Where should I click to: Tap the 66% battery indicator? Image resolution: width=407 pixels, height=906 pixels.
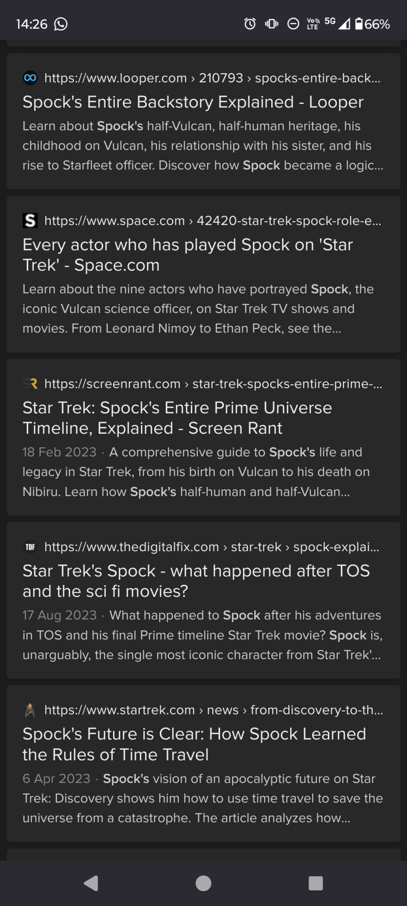(373, 24)
